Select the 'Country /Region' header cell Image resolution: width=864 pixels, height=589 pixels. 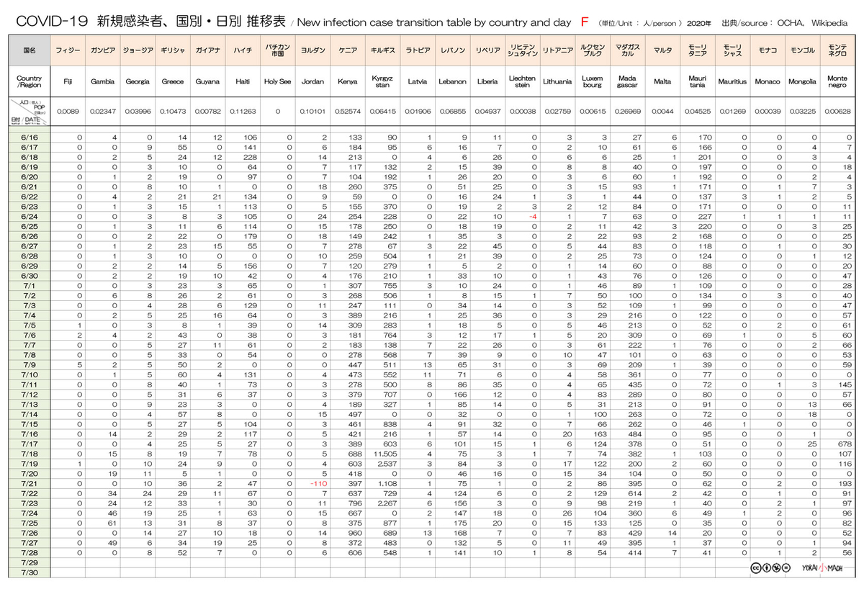[x=30, y=81]
